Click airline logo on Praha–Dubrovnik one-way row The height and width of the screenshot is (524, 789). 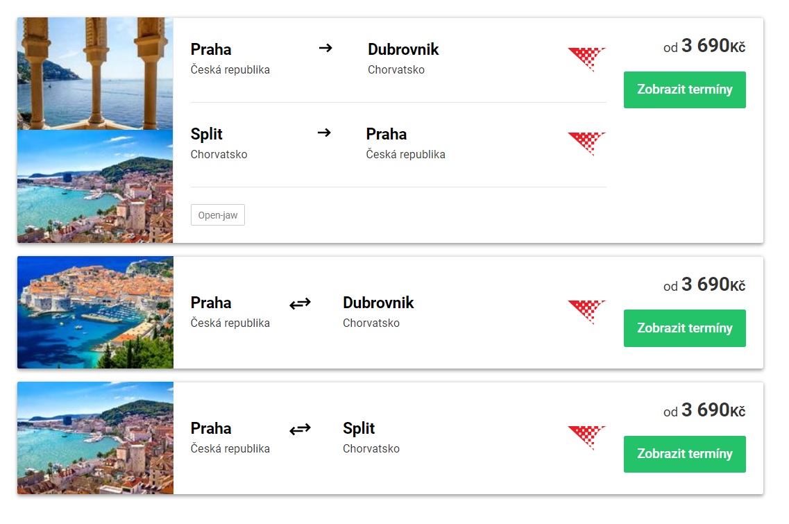coord(586,59)
